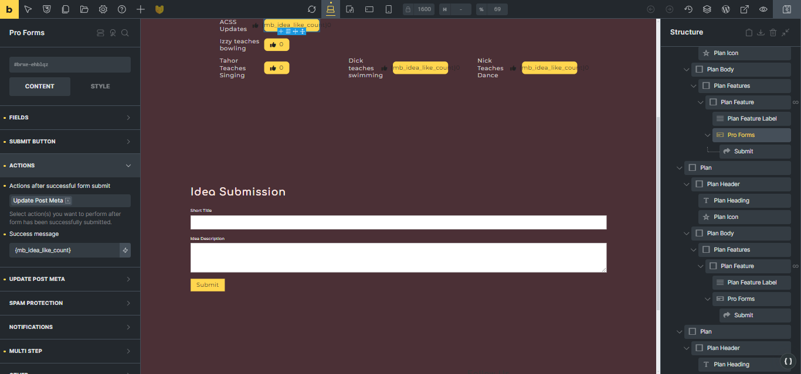
Task: Click the save icon in top bar
Action: click(786, 9)
